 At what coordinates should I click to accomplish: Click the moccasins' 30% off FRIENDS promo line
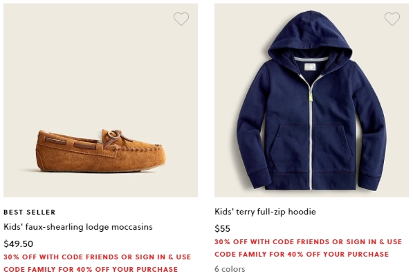point(97,257)
